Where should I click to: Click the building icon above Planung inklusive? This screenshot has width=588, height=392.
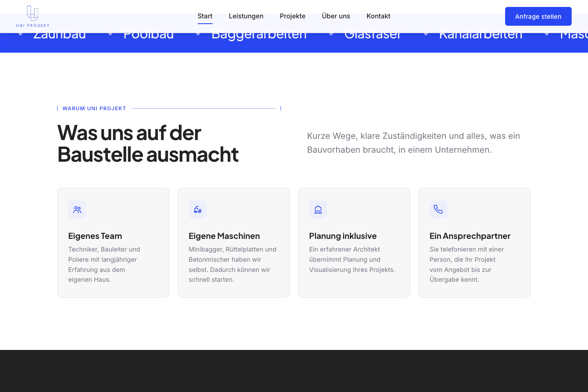[x=318, y=209]
